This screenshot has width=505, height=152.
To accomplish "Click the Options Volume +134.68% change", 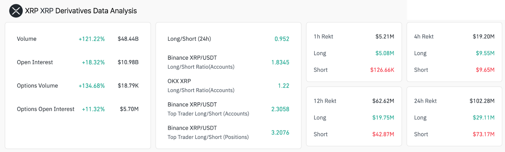I will point(92,86).
